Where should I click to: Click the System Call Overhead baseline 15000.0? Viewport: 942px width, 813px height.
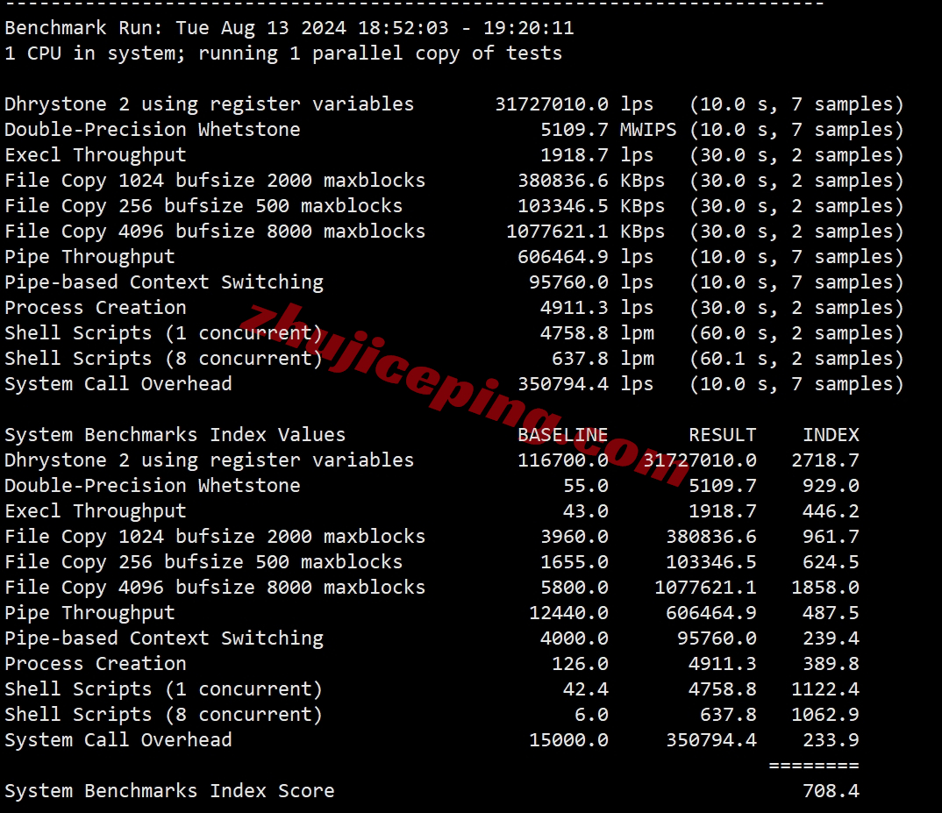(568, 740)
